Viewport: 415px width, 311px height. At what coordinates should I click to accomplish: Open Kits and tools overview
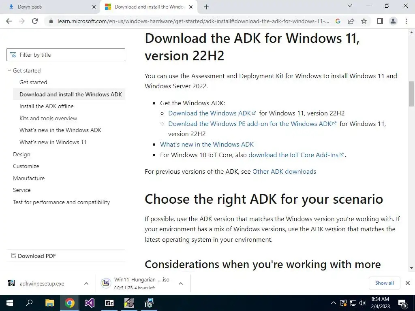tap(48, 118)
